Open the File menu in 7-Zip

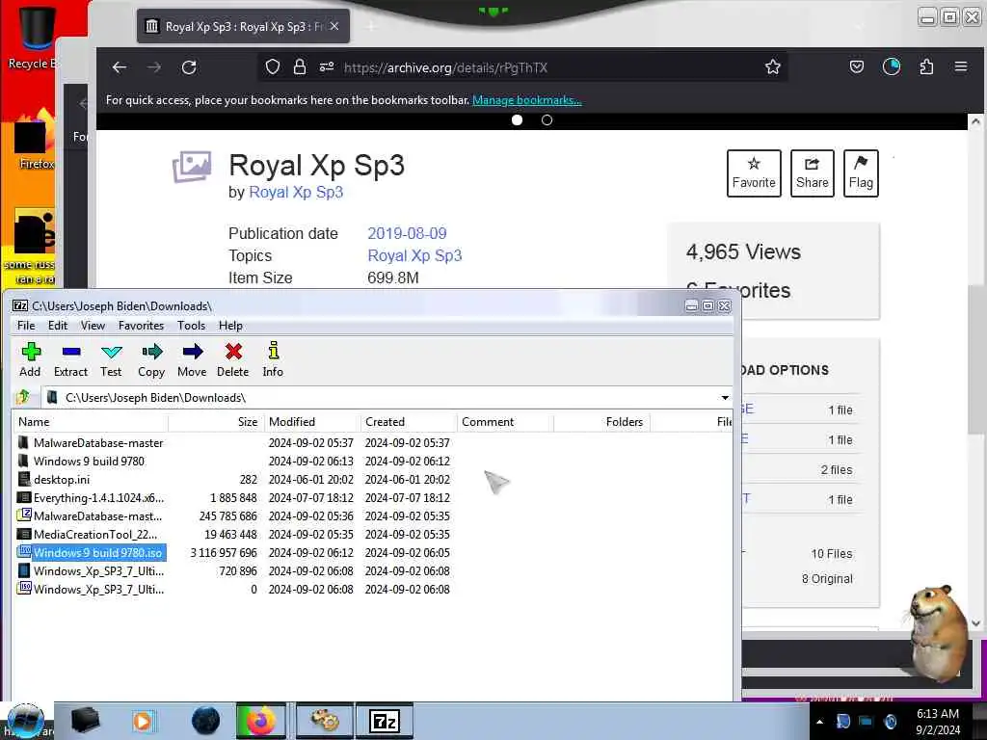[x=26, y=326]
